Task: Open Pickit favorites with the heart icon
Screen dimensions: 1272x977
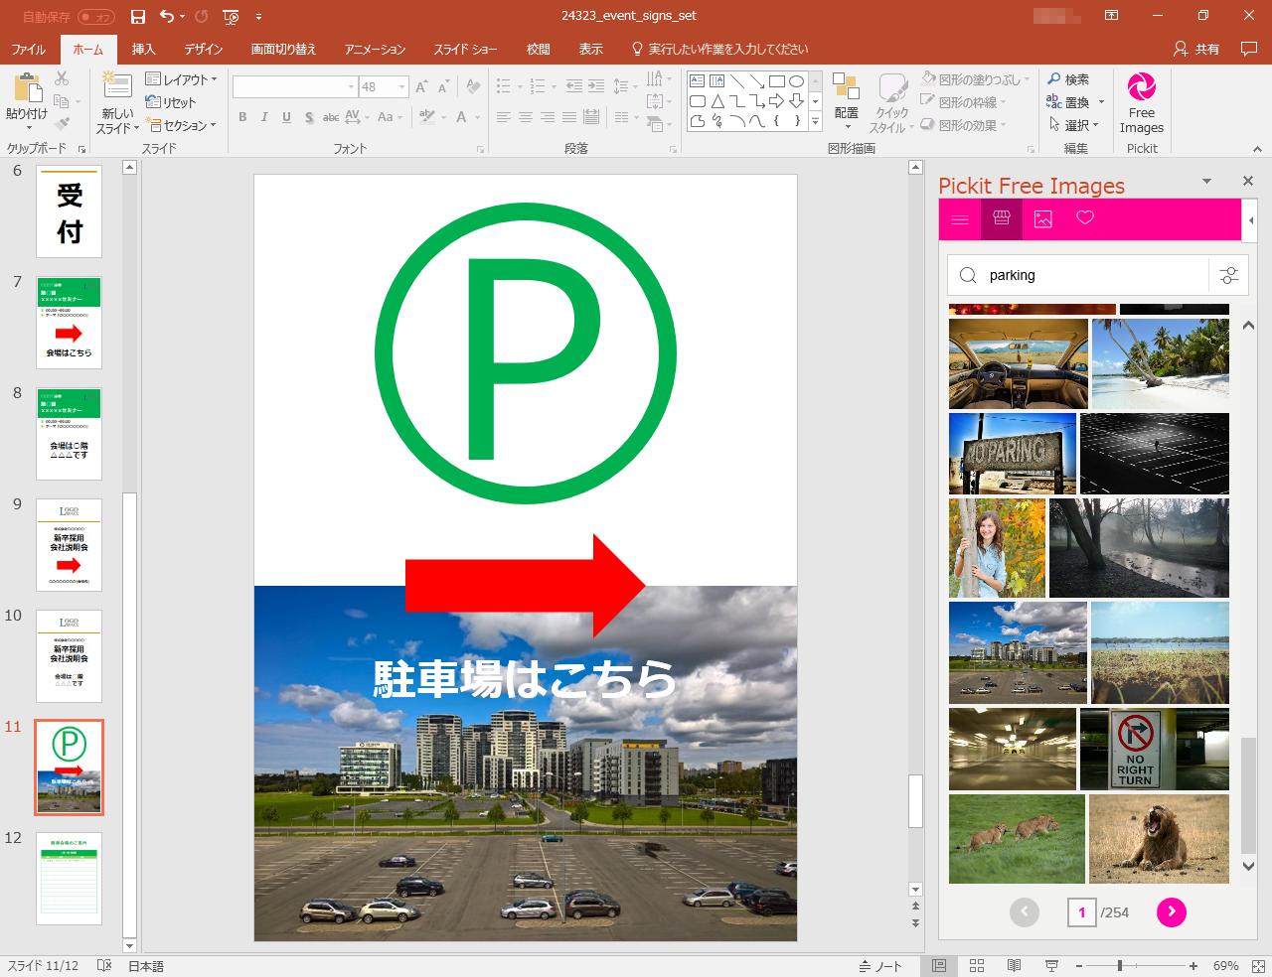Action: [1084, 218]
